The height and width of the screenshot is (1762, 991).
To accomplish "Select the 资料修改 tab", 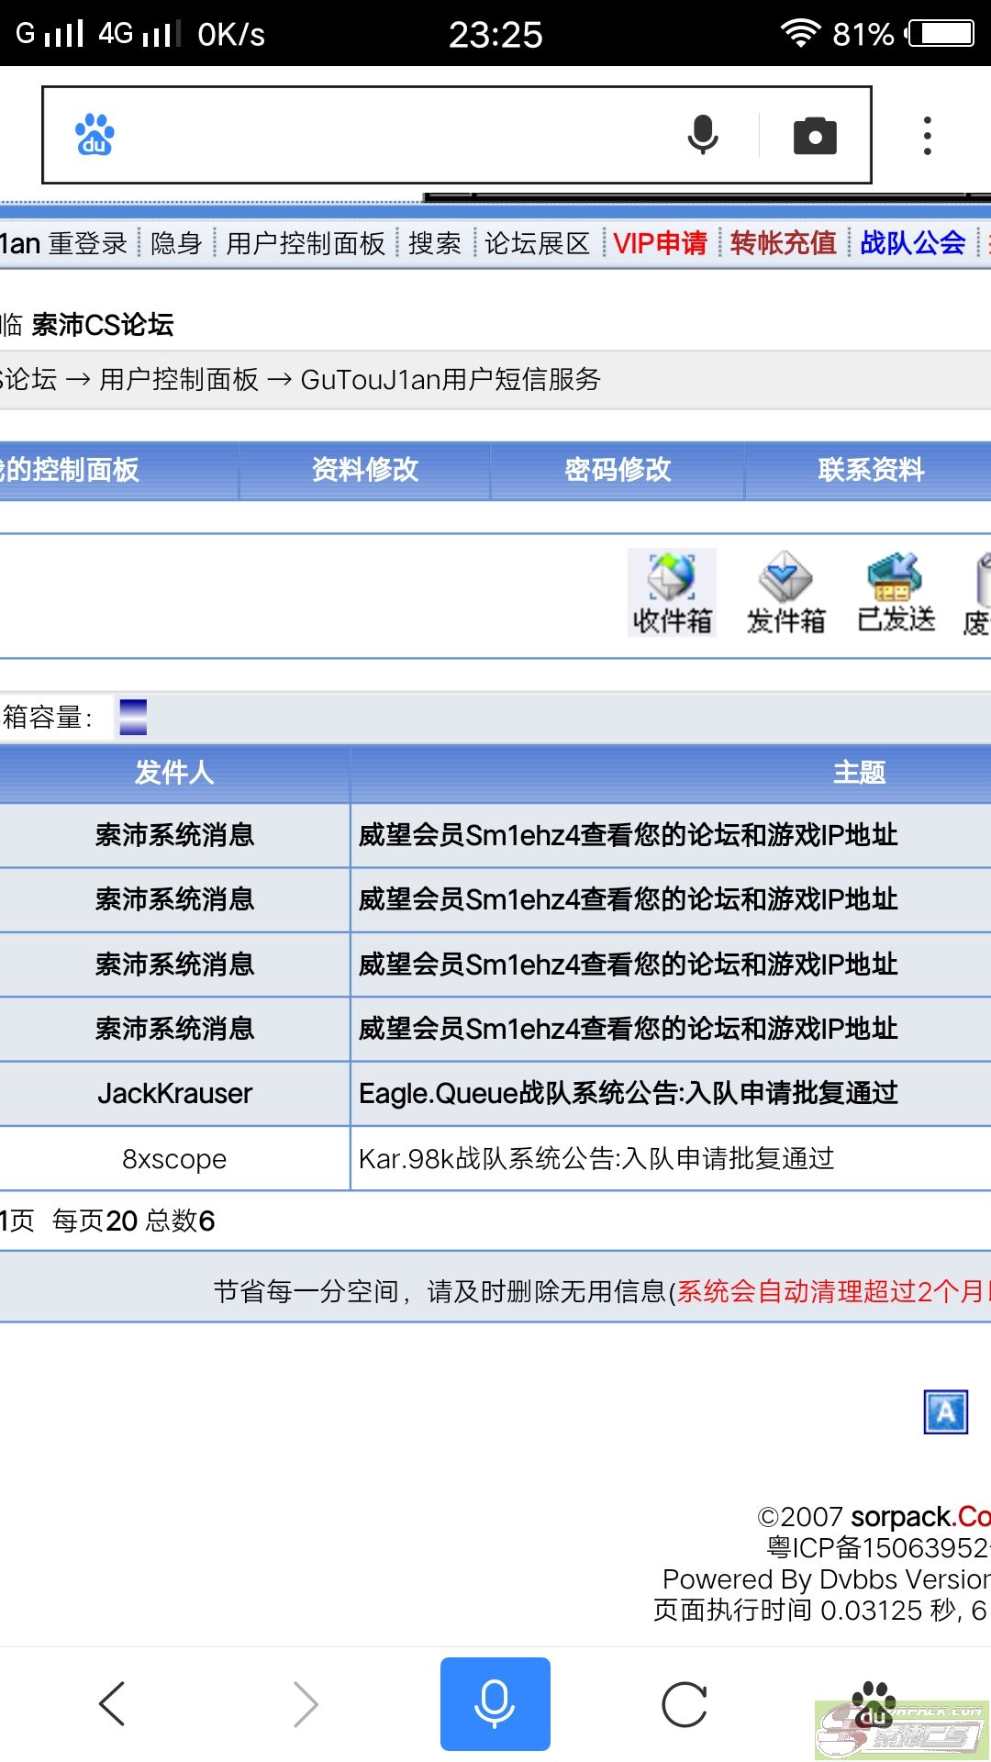I will pyautogui.click(x=365, y=470).
